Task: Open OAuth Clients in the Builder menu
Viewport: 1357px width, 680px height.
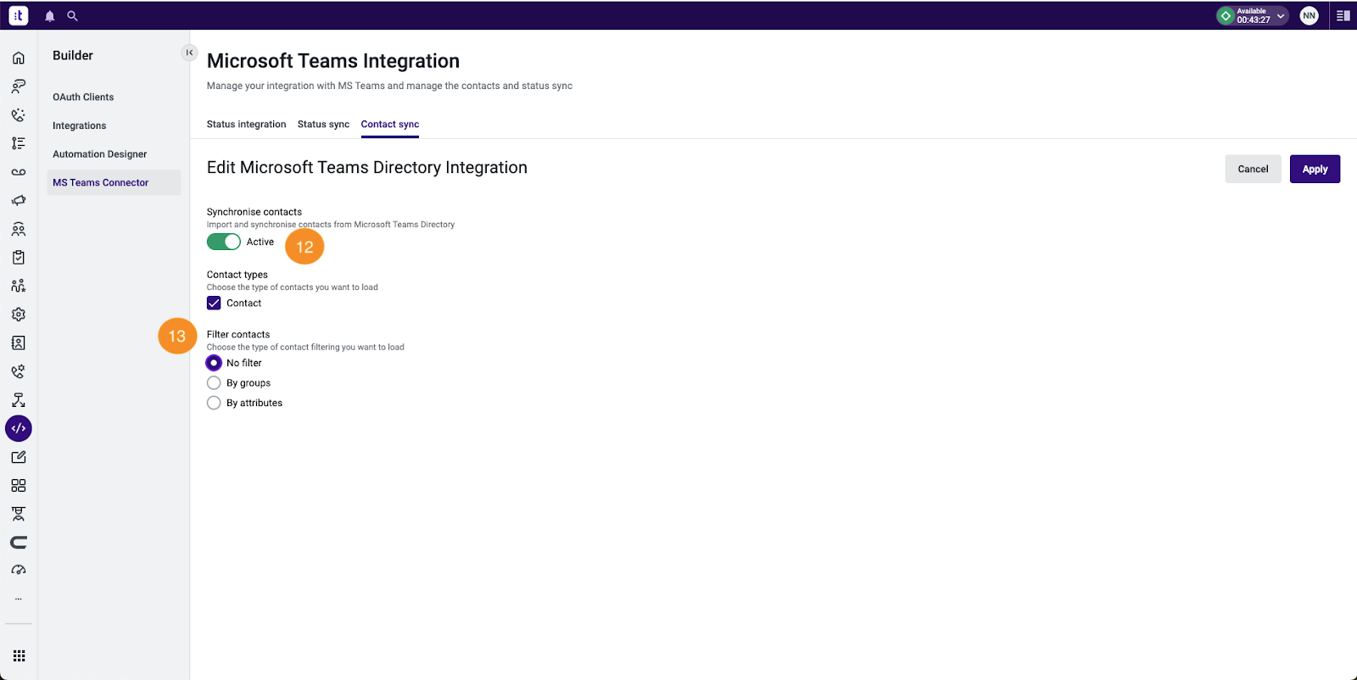Action: [83, 97]
